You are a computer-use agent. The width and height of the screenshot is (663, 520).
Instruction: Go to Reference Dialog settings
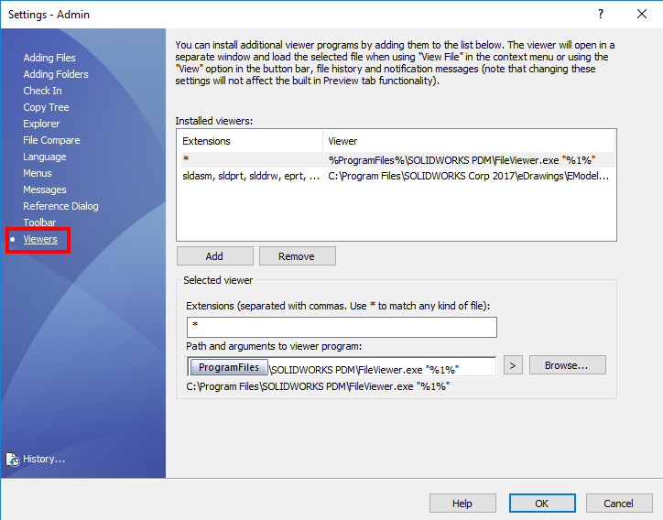[x=60, y=206]
